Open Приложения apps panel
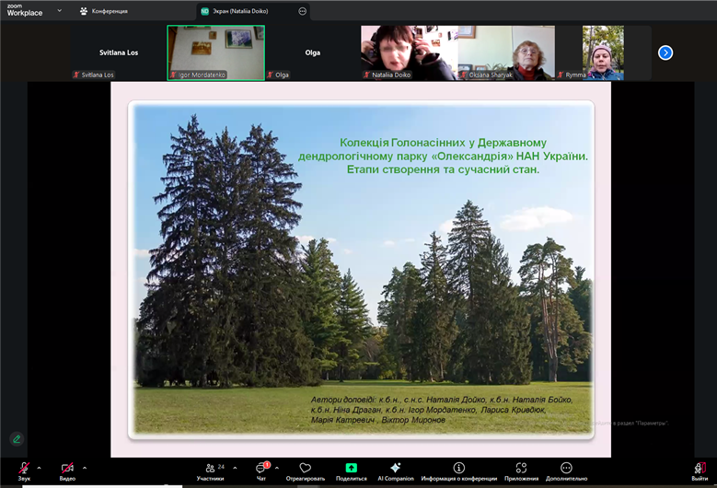This screenshot has height=488, width=717. click(521, 469)
